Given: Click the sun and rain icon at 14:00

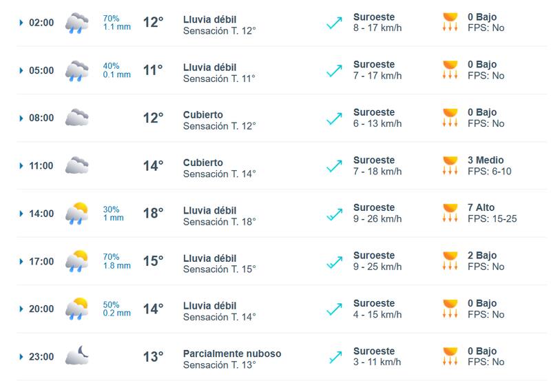Looking at the screenshot, I should [76, 214].
